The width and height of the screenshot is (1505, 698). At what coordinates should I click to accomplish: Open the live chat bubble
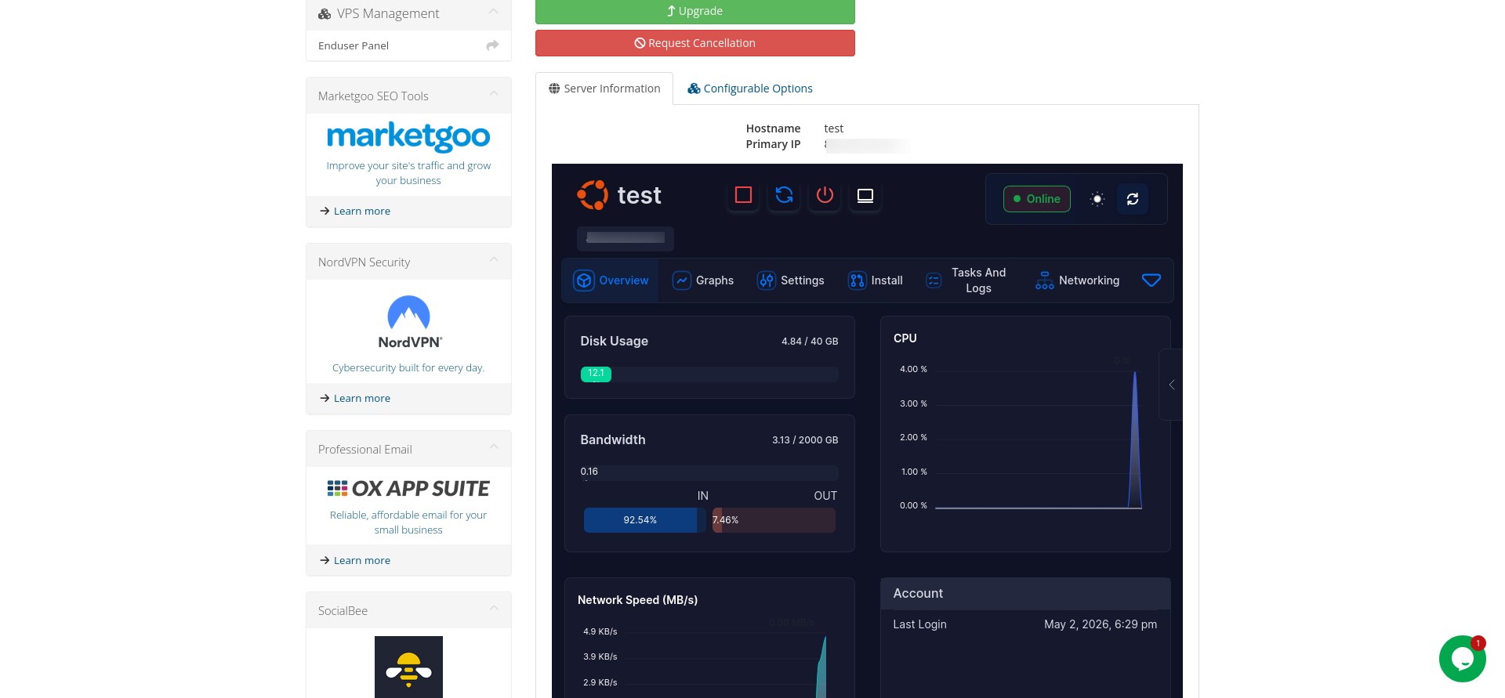pos(1463,659)
